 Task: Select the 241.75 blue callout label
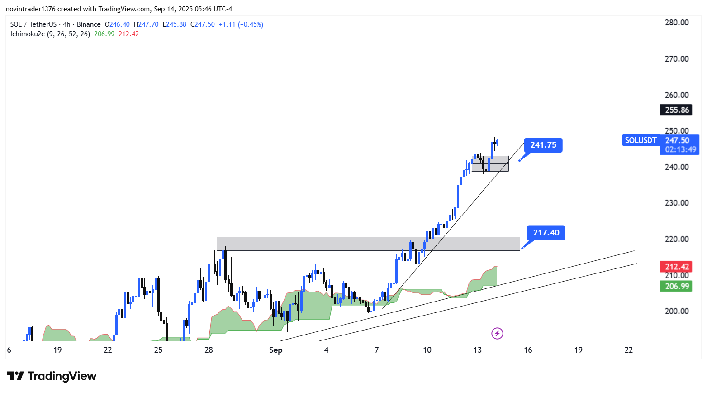coord(543,145)
